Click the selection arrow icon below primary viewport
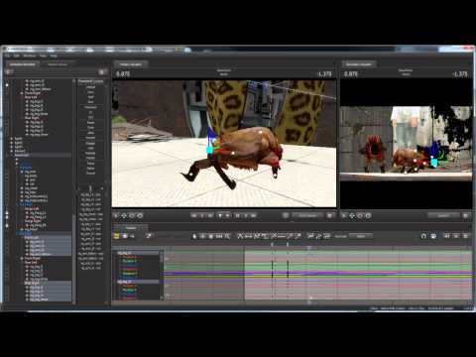 click(x=116, y=215)
